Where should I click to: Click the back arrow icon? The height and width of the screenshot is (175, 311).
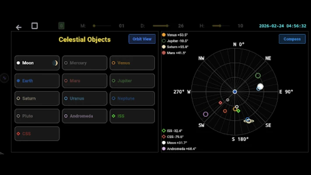[x=18, y=27]
